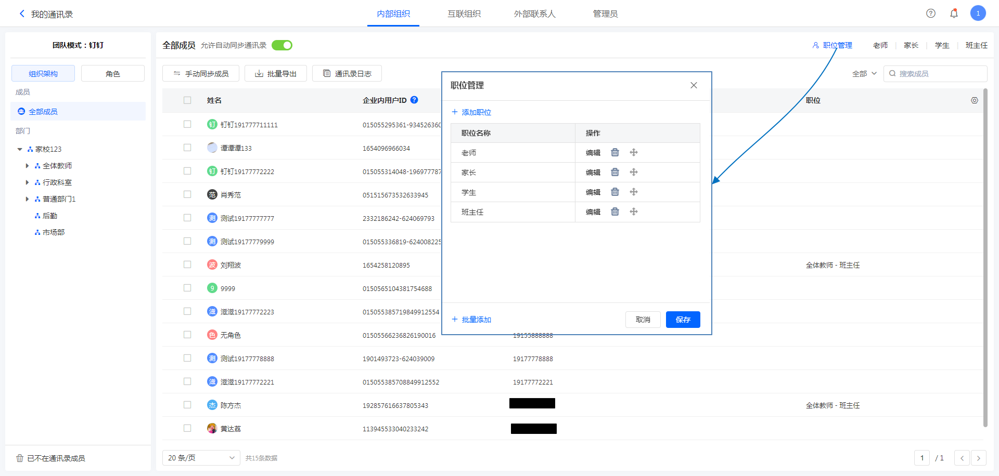This screenshot has width=999, height=476.
Task: Check the select-all checkbox in header
Action: click(187, 100)
